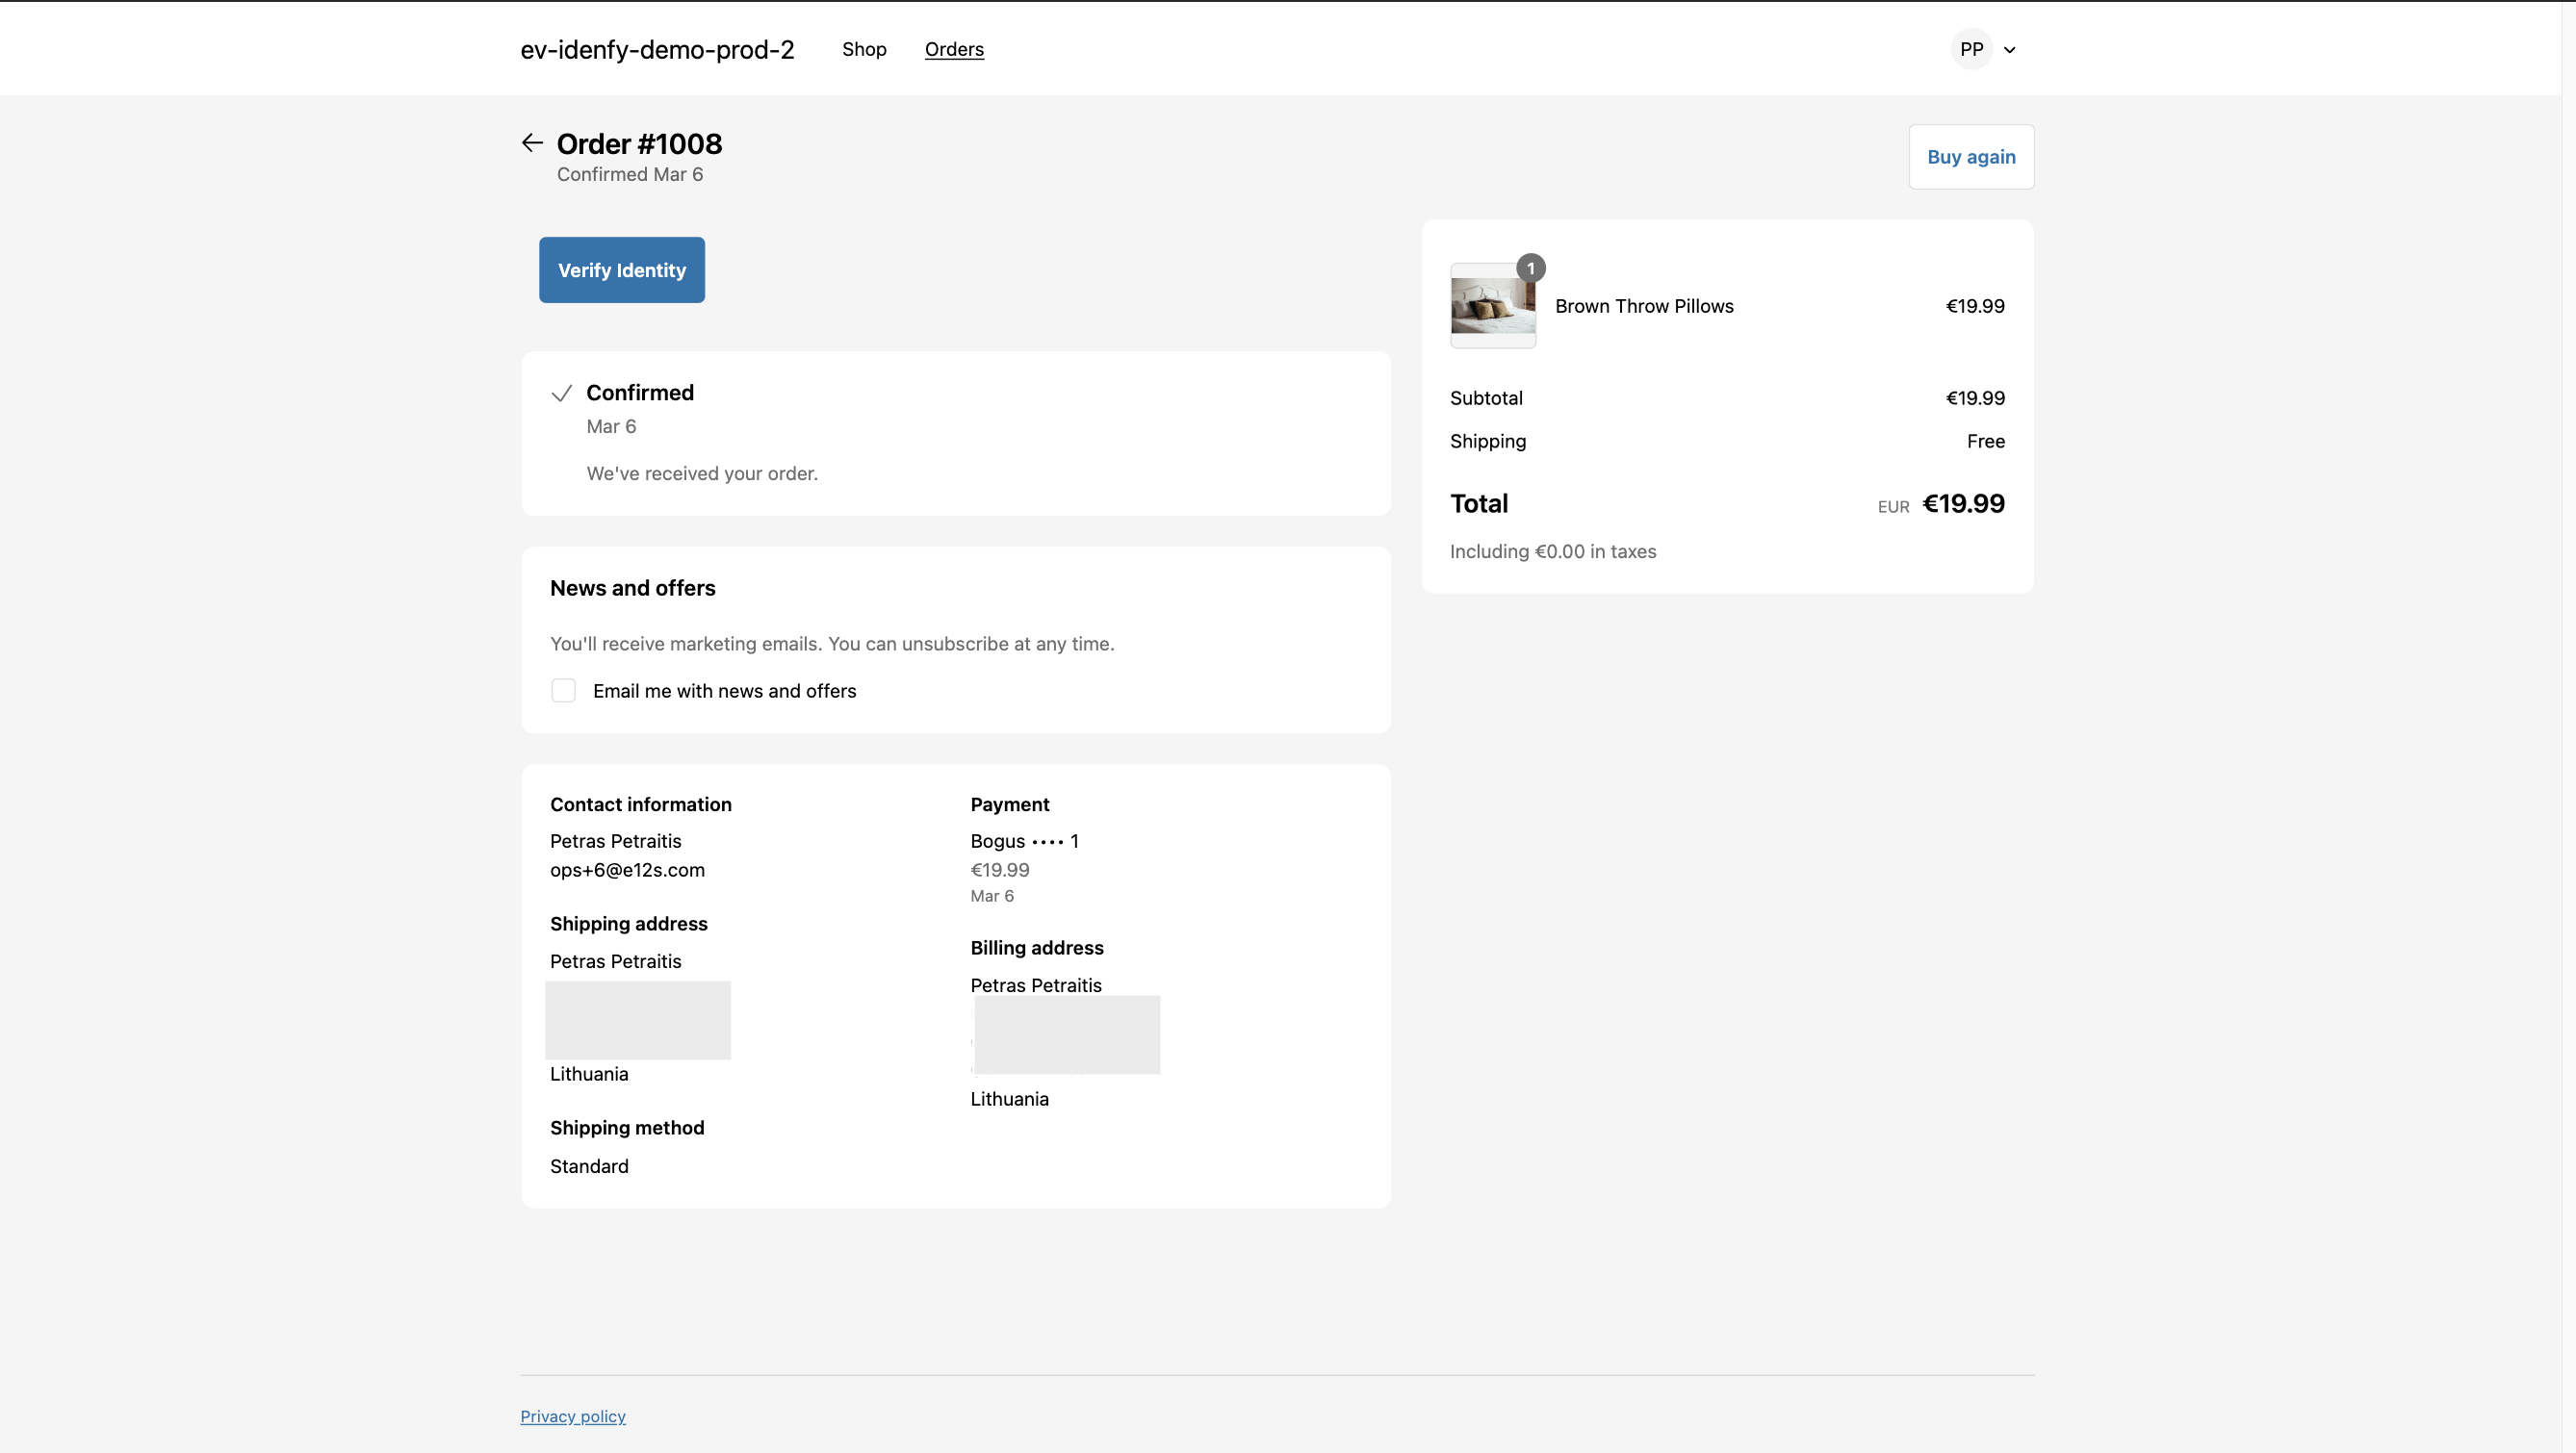The image size is (2576, 1453).
Task: Click the Buy again button
Action: pyautogui.click(x=1970, y=156)
